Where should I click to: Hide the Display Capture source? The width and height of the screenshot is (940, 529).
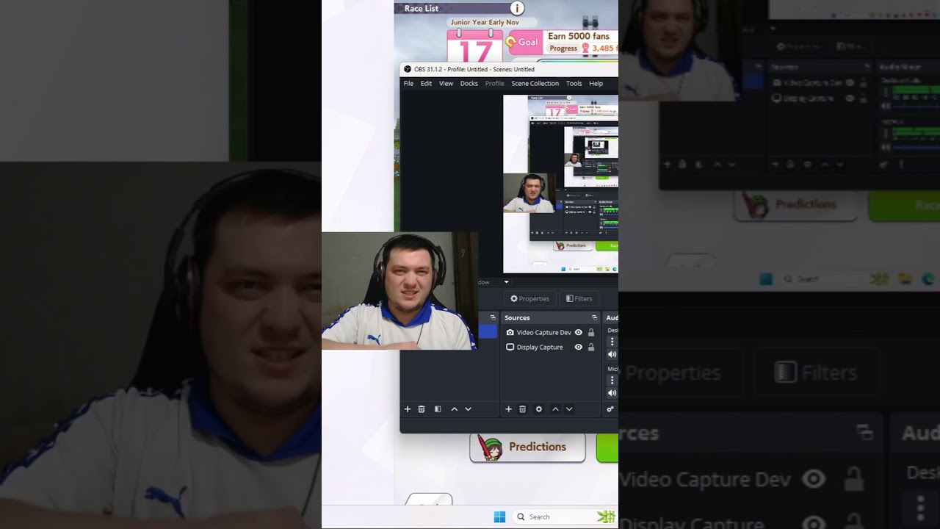point(578,347)
